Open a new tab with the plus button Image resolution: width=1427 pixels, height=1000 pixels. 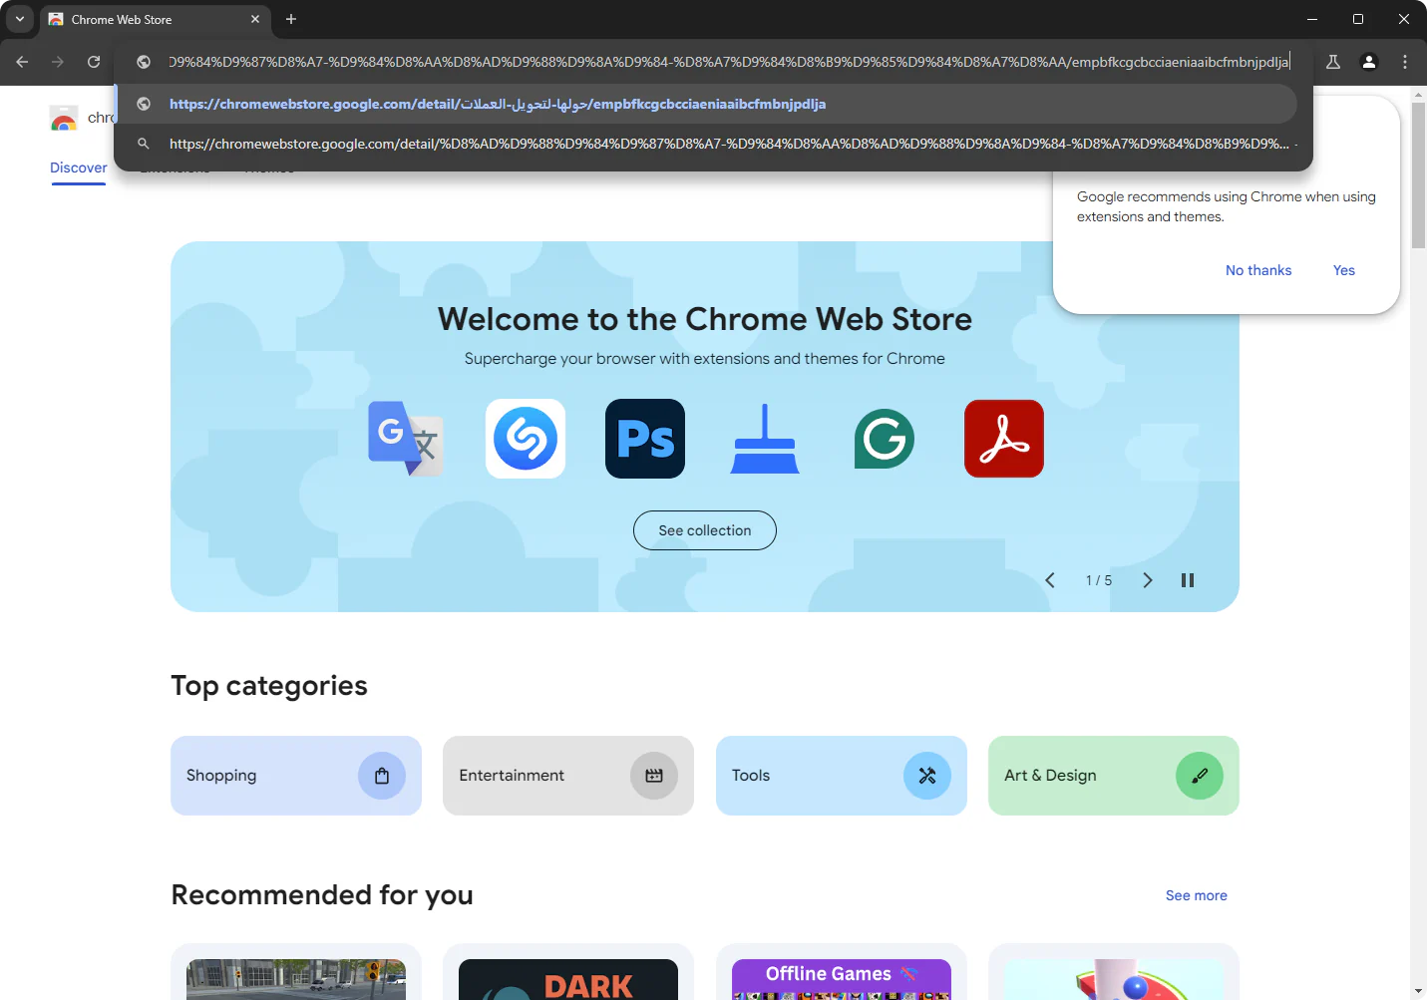click(291, 19)
